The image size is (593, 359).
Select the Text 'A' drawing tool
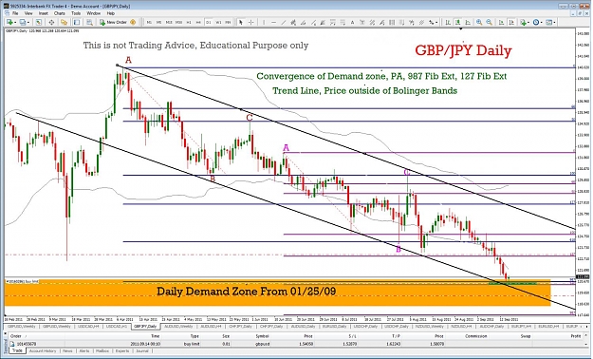coord(352,23)
